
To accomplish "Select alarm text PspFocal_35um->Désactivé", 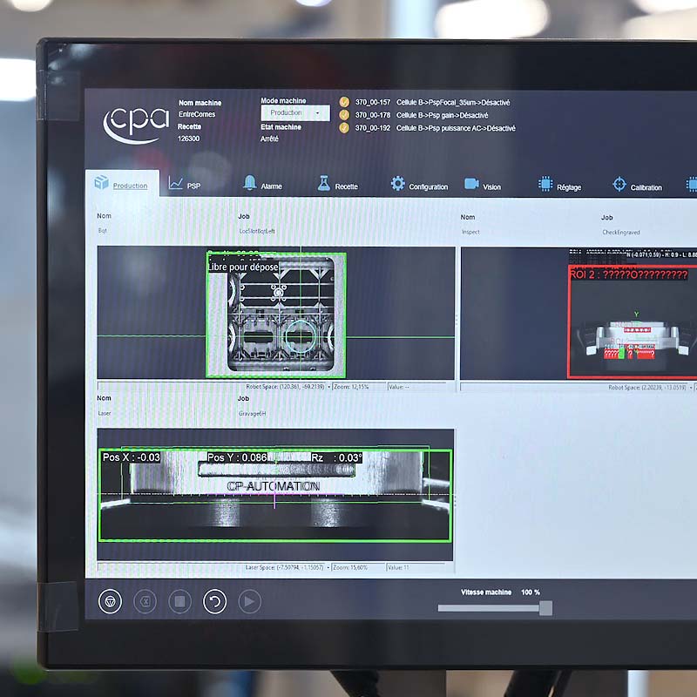I will pyautogui.click(x=453, y=103).
